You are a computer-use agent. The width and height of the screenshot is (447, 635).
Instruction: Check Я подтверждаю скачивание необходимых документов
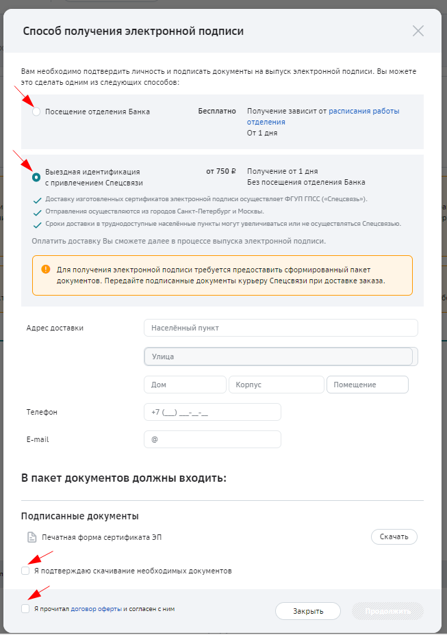(25, 571)
